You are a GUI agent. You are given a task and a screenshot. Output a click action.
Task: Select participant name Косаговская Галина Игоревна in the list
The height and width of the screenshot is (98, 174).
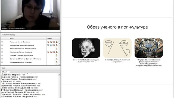point(21,52)
